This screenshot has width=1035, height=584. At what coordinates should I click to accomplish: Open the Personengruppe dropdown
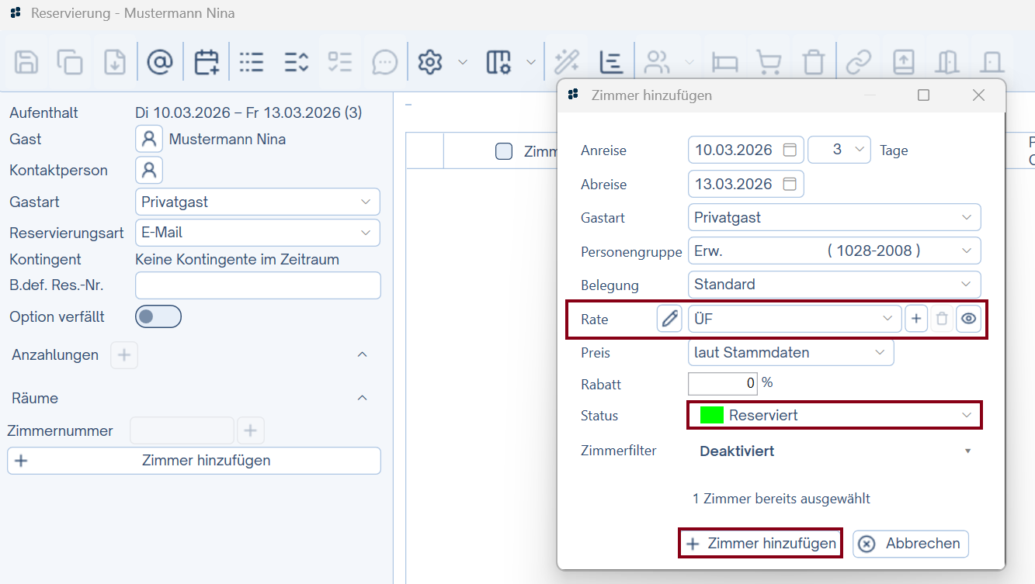point(834,251)
